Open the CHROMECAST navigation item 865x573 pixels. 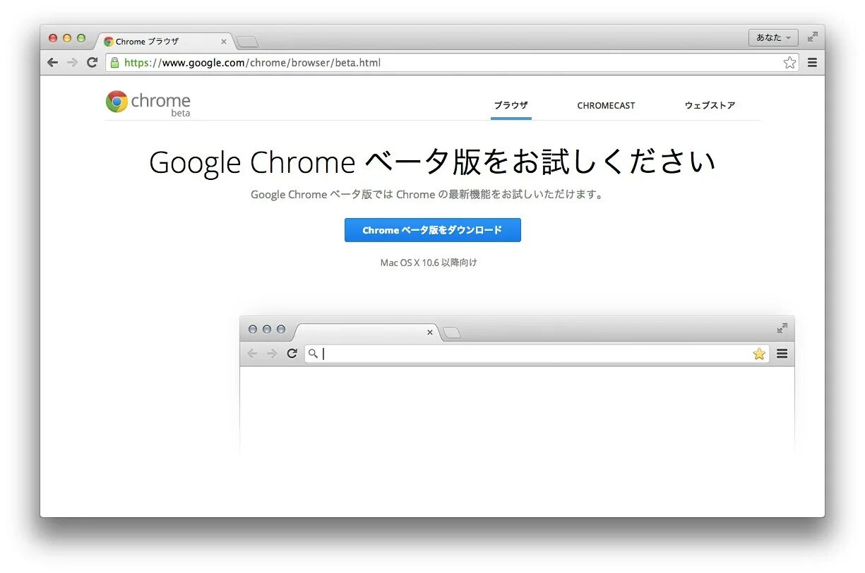(x=606, y=106)
